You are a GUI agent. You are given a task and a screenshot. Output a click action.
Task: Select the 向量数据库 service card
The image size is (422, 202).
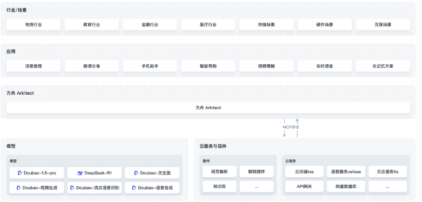pyautogui.click(x=346, y=186)
